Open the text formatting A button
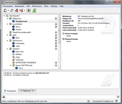Image resolution: width=122 pixels, height=104 pixels. [x=4, y=97]
